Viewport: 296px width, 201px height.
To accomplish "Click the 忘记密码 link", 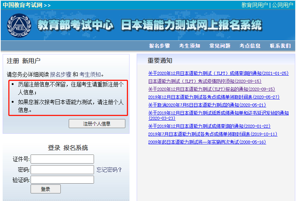I will tap(109, 170).
